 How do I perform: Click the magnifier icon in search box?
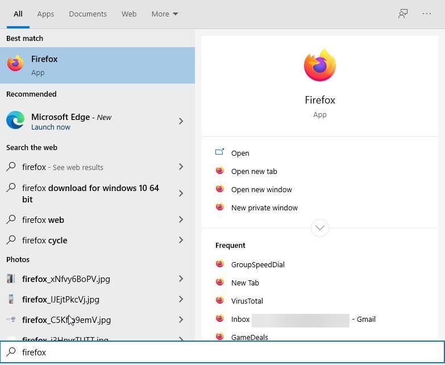point(11,352)
